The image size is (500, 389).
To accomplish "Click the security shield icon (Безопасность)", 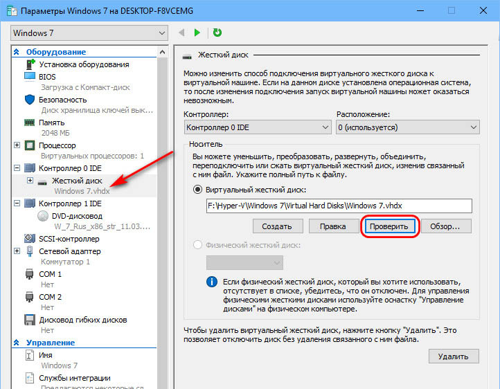I will coord(30,100).
